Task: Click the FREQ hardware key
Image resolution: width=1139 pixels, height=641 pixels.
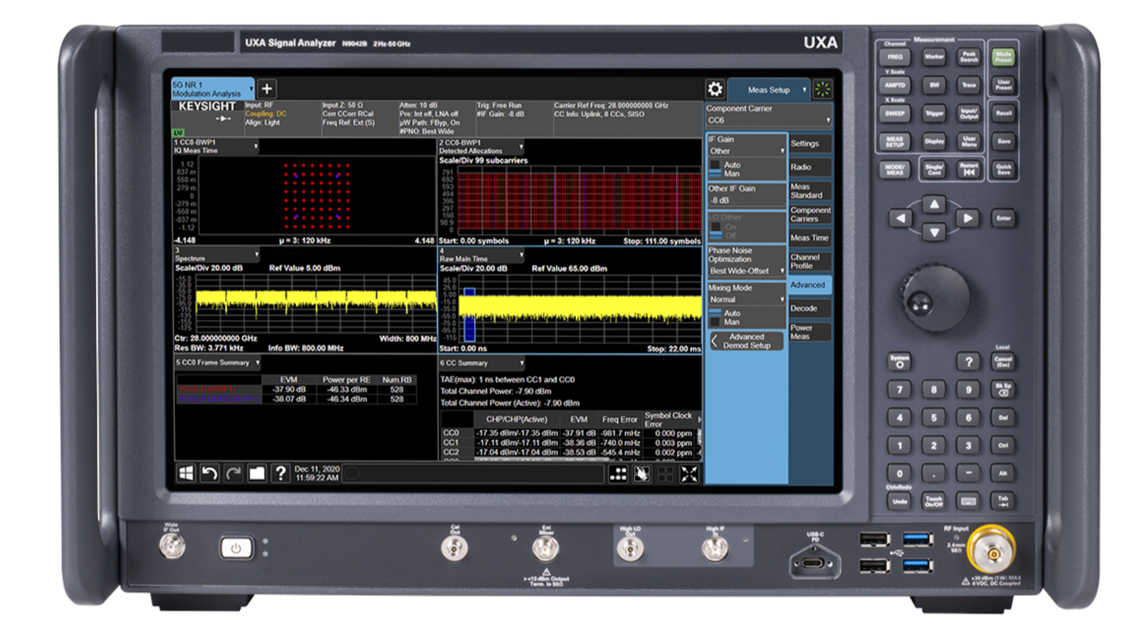Action: pyautogui.click(x=895, y=57)
